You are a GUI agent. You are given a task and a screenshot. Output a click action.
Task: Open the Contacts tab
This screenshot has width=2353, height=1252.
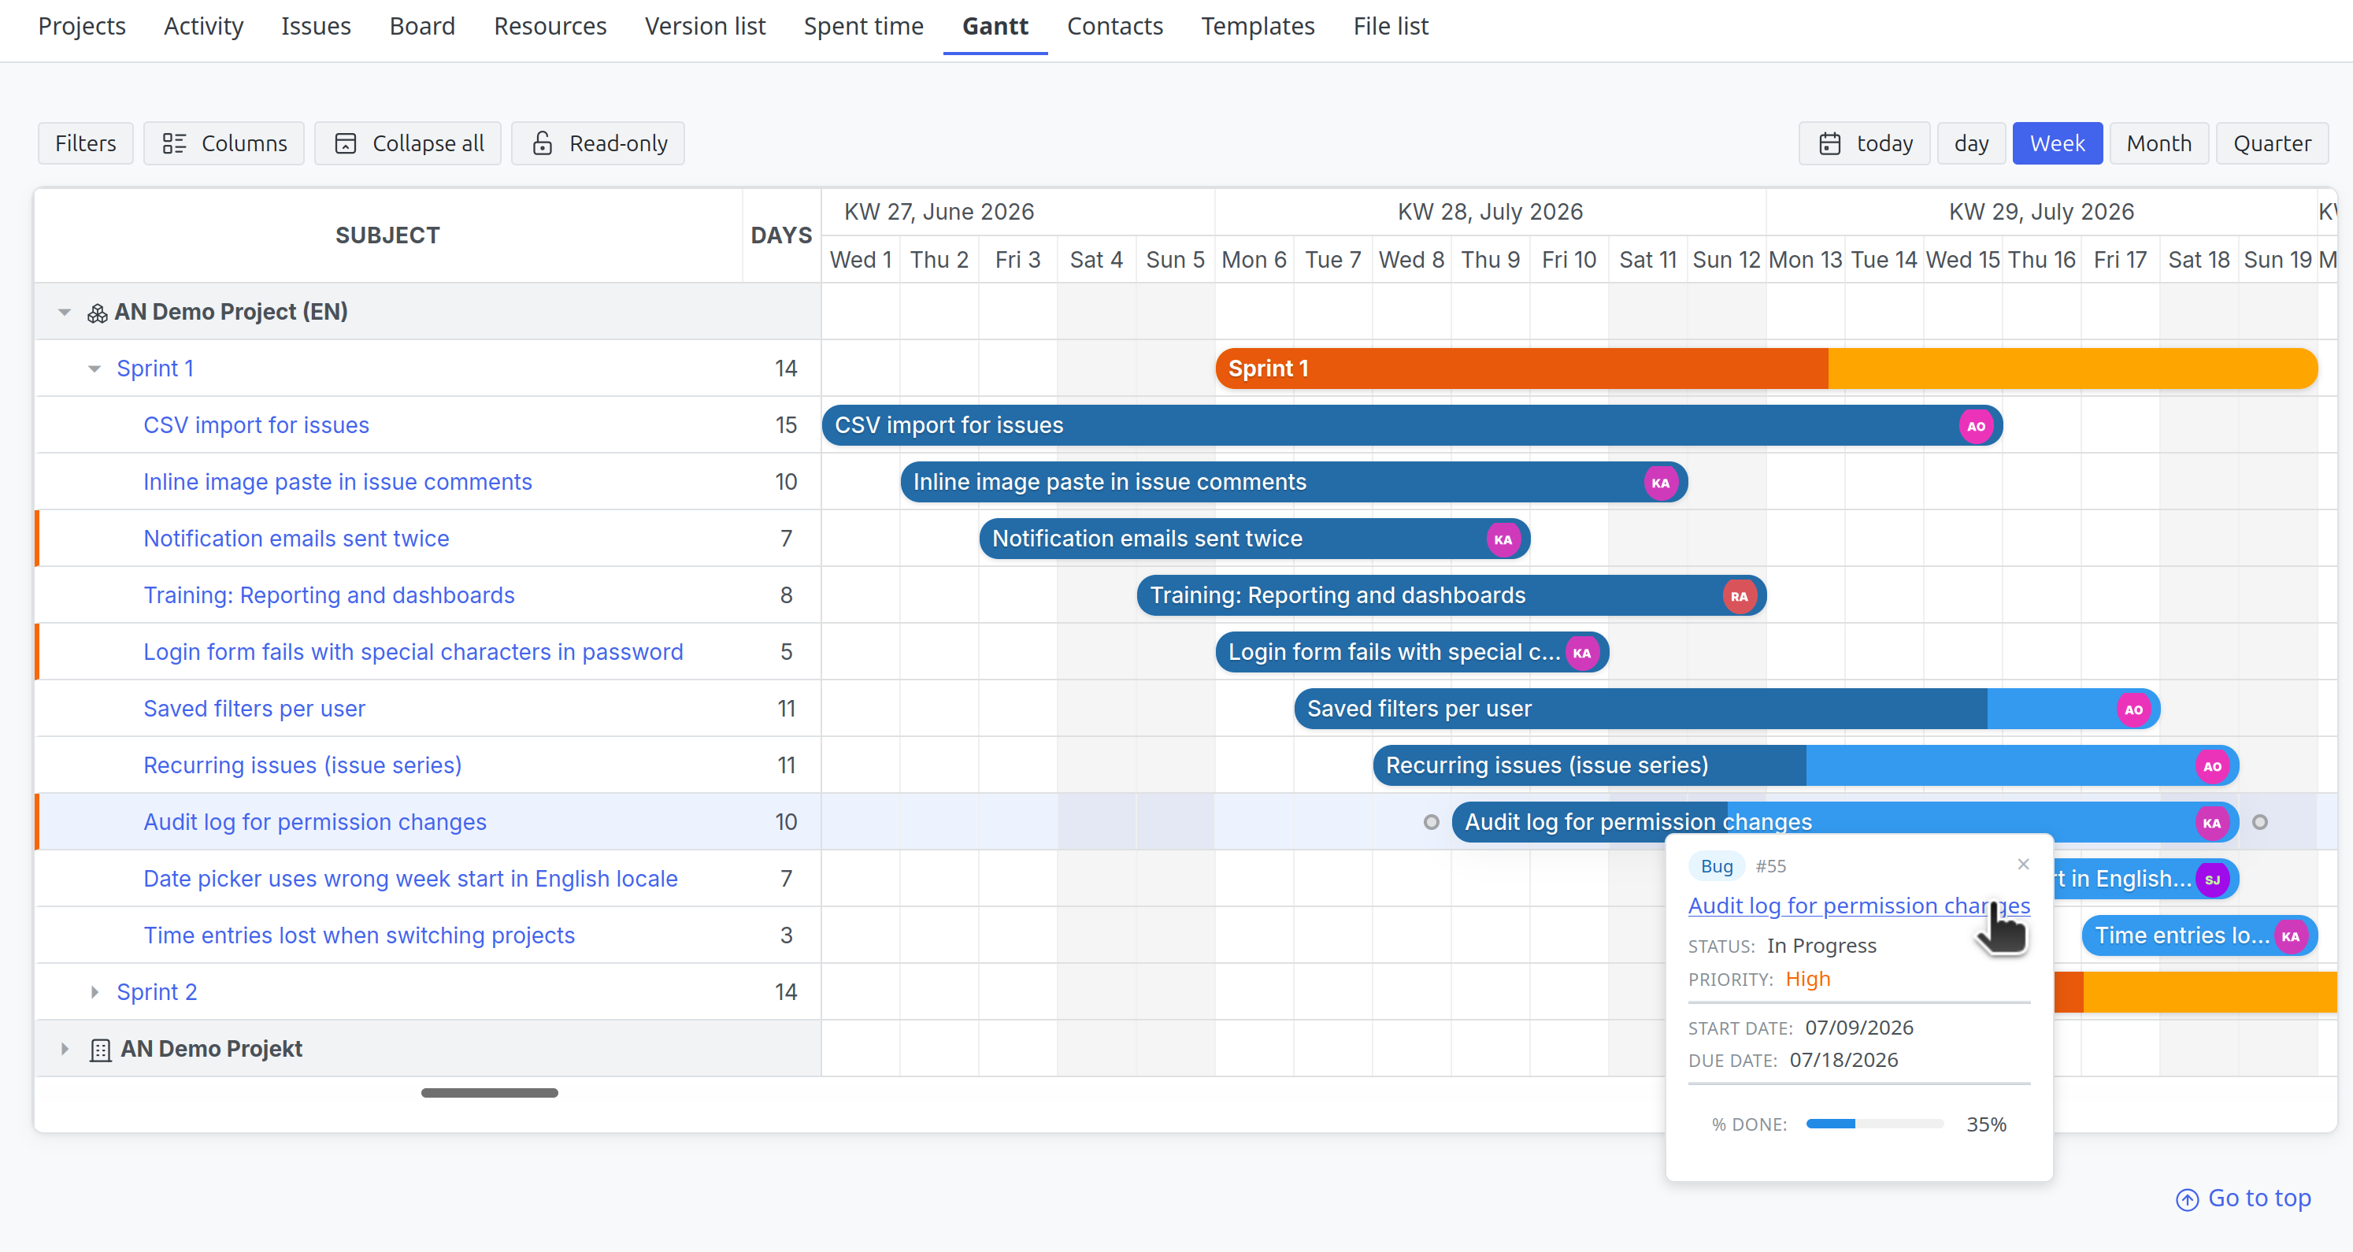pos(1114,27)
